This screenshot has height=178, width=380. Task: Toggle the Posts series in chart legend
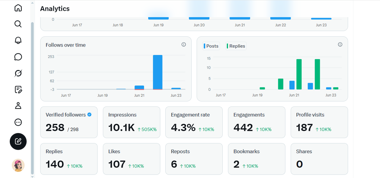pos(211,46)
